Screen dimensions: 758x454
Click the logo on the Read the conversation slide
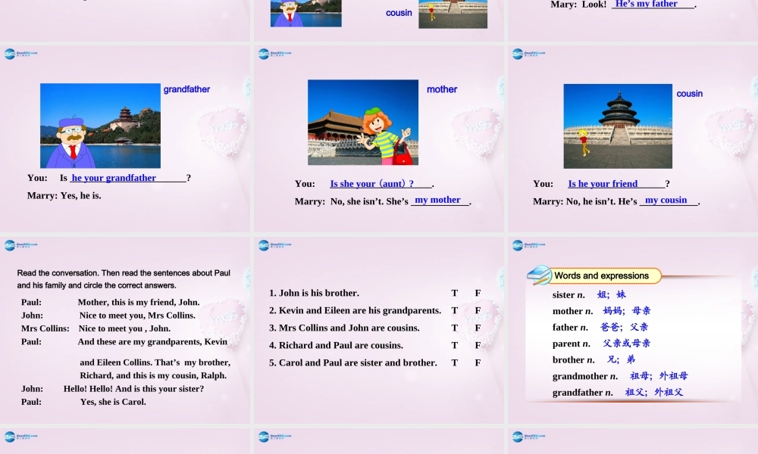tap(20, 245)
